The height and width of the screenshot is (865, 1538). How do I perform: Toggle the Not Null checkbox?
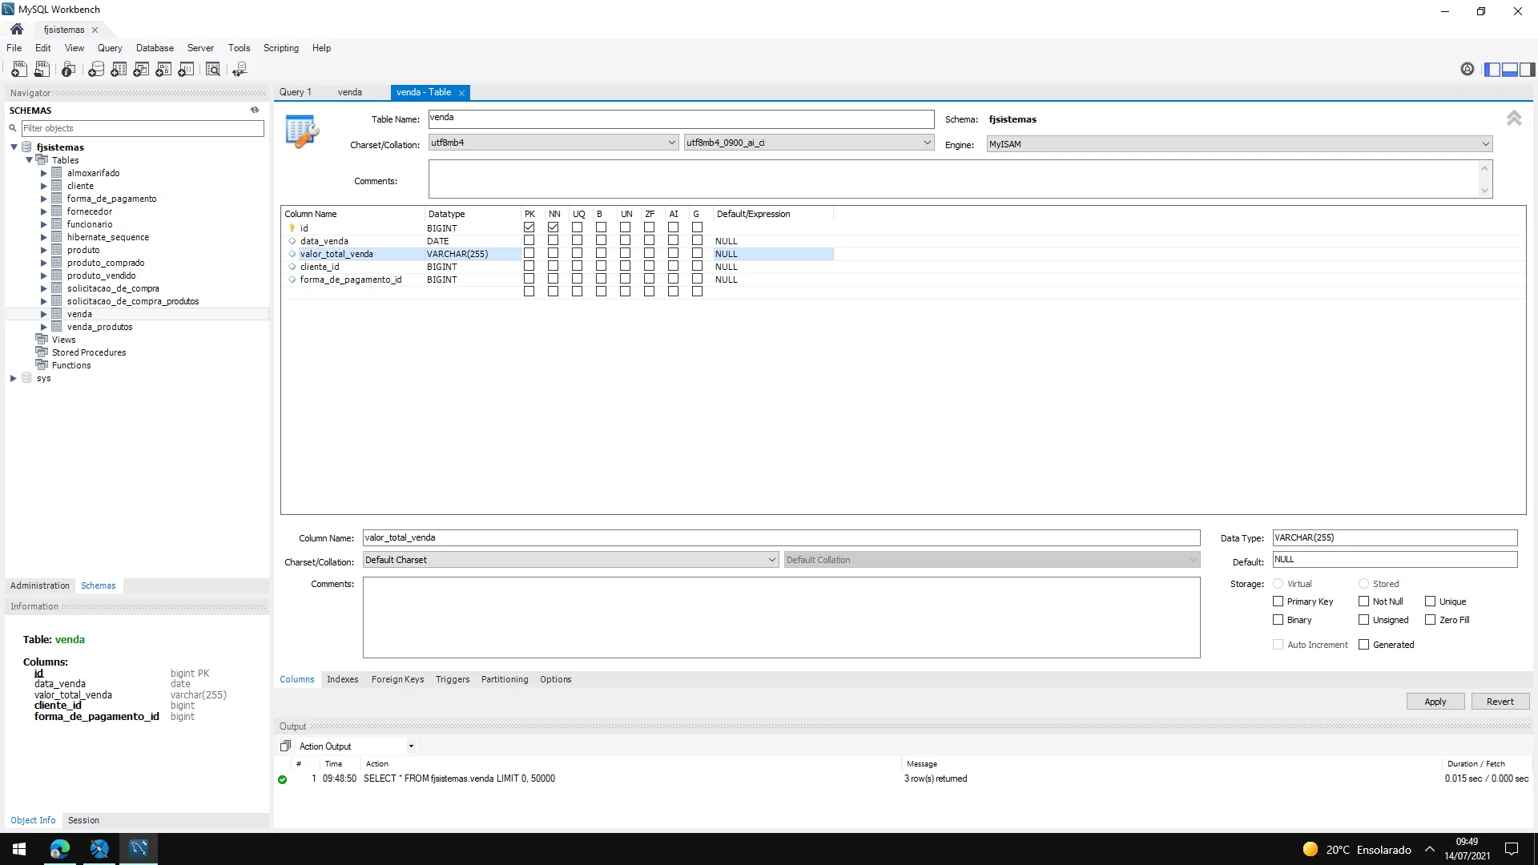click(1363, 601)
